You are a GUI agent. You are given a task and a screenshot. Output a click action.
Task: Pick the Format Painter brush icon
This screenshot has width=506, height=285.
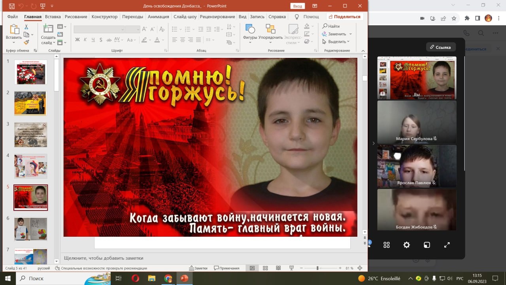[x=26, y=42]
